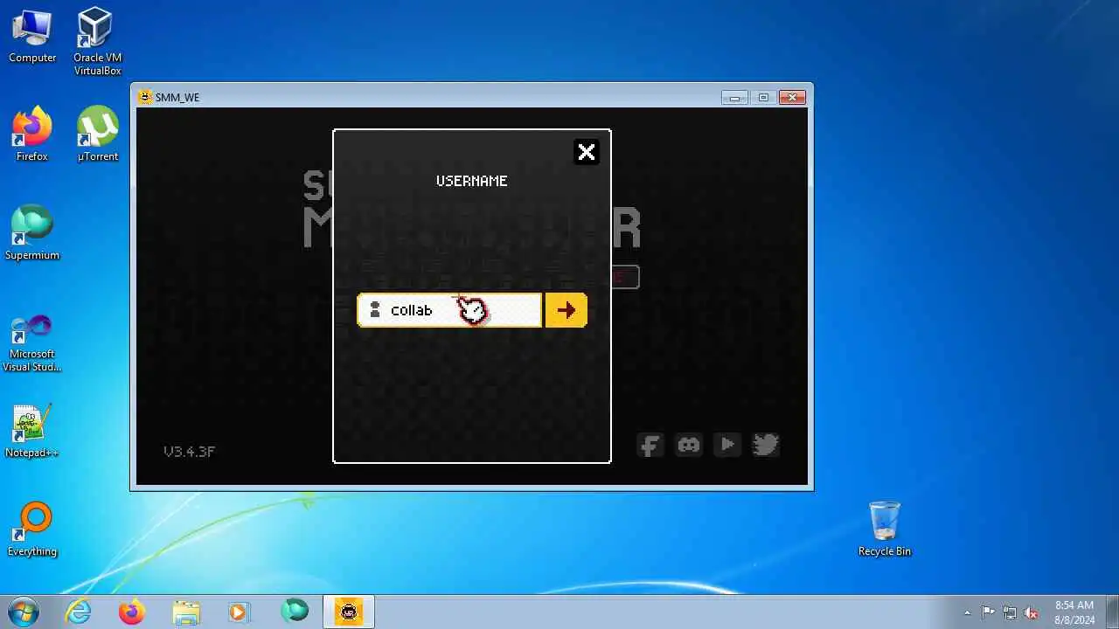Select the Notepad++ desktop shortcut
Viewport: 1119px width, 629px height.
point(32,431)
